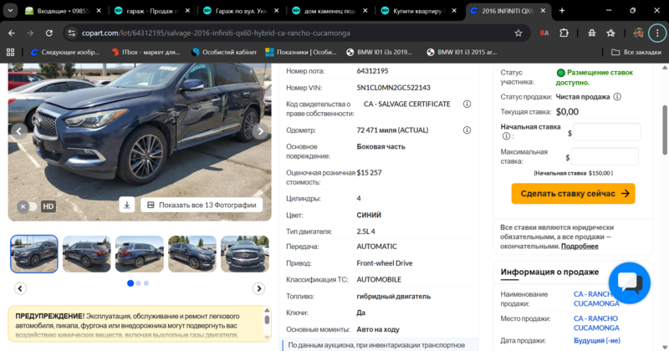Open the apps grid in bookmarks bar
The width and height of the screenshot is (669, 351).
coord(10,52)
